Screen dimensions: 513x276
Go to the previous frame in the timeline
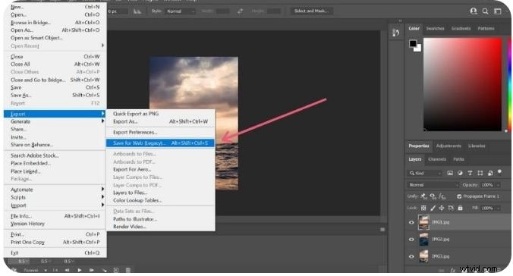[x=67, y=270]
